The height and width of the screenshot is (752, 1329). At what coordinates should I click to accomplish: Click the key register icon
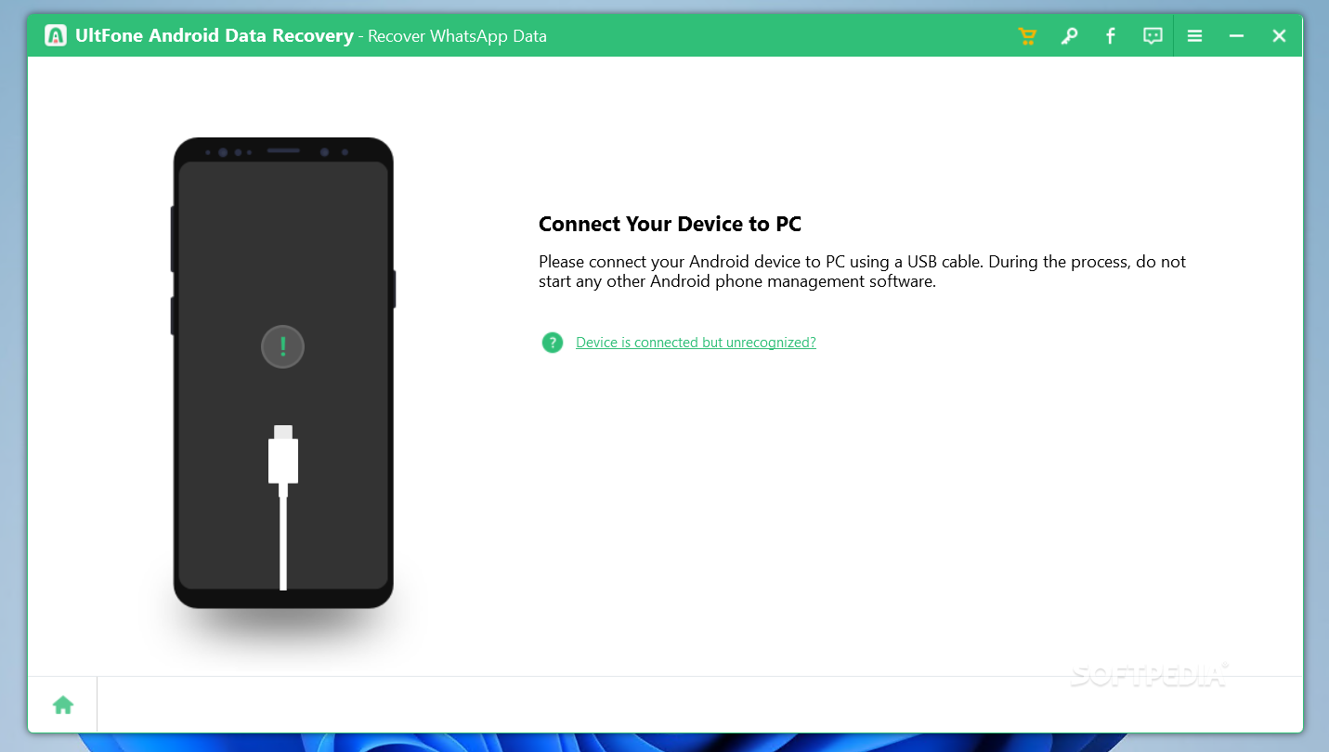coord(1069,36)
